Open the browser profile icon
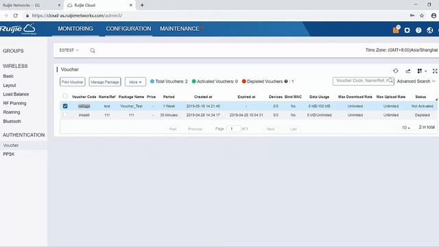The image size is (439, 247). pyautogui.click(x=434, y=16)
